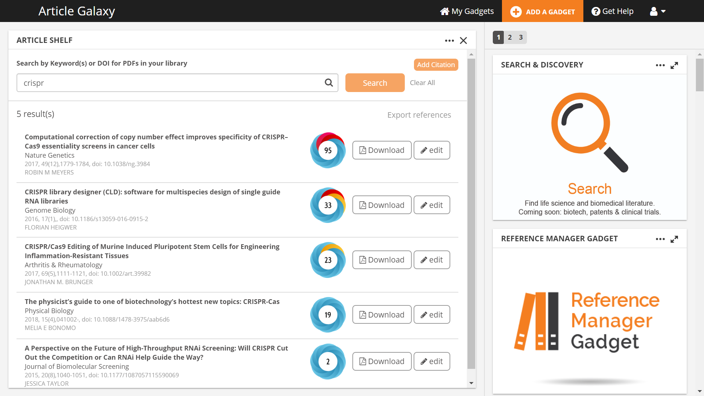Open Reference Manager Gadget three-dot menu
The image size is (704, 396).
660,239
